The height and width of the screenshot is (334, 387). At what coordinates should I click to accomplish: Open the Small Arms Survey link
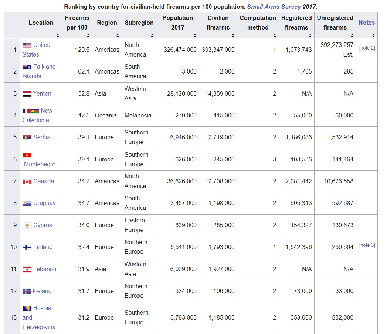coord(274,7)
